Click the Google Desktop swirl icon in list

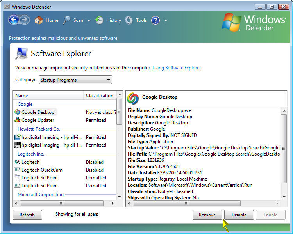tap(17, 112)
